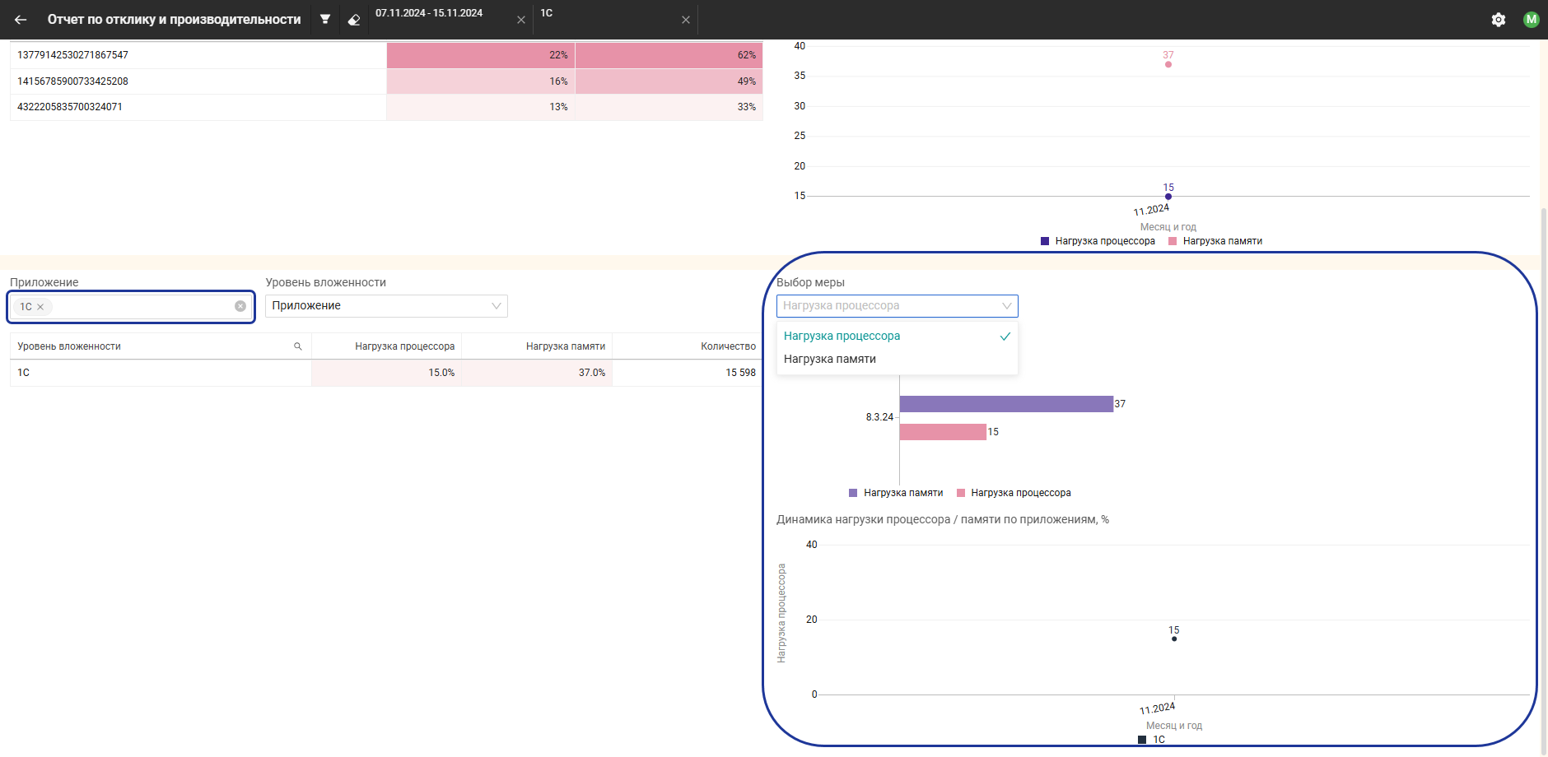The width and height of the screenshot is (1548, 757).
Task: Toggle Нагрузка процессора legend in the bar chart
Action: click(1014, 493)
